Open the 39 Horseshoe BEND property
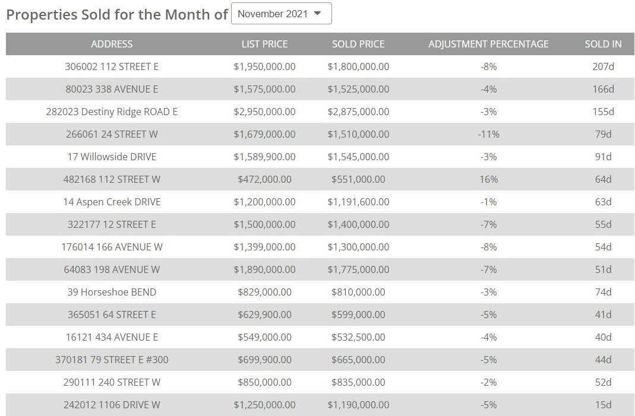This screenshot has height=416, width=635. click(x=112, y=292)
